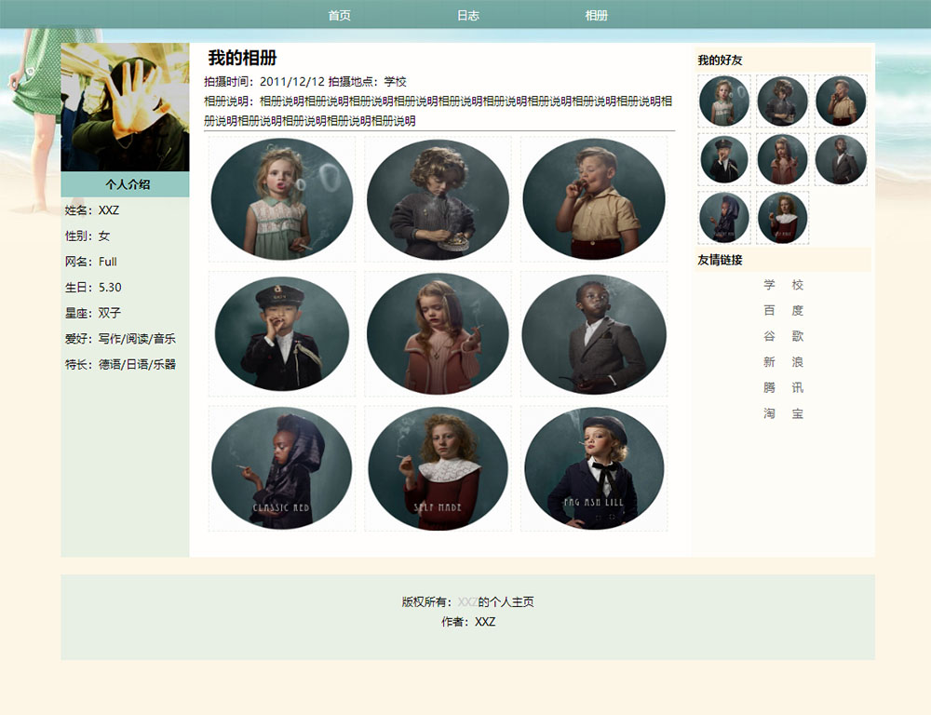
Task: Open album photo of child in grey cardigan
Action: click(438, 199)
